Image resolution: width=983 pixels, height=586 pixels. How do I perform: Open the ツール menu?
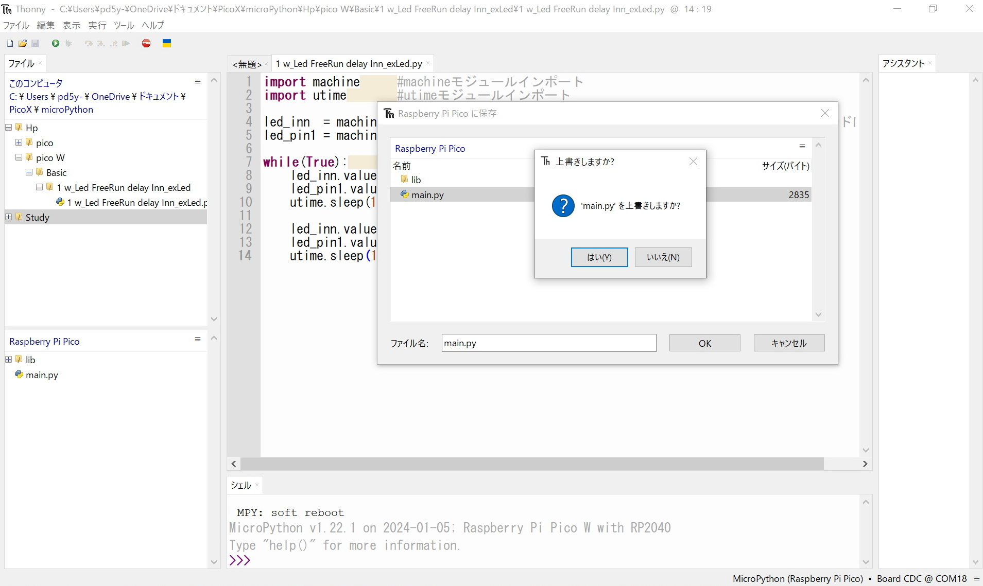(124, 25)
